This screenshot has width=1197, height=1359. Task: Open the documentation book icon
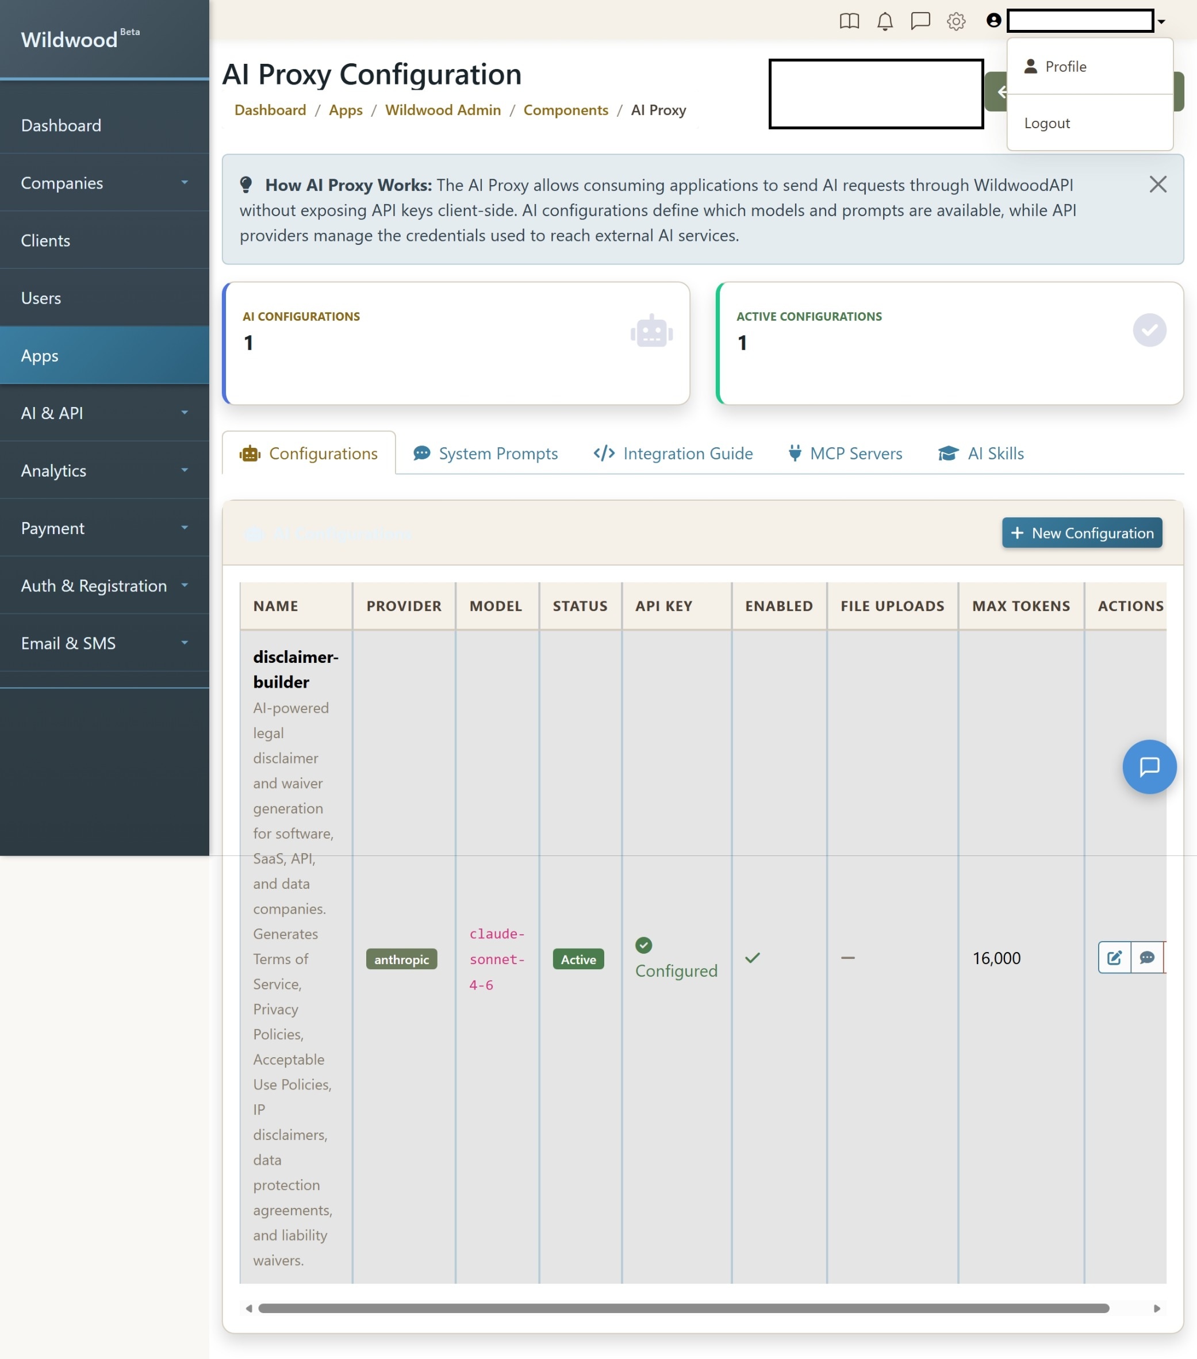click(x=849, y=21)
